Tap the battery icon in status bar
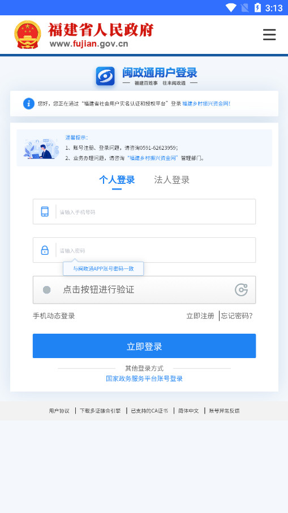The width and height of the screenshot is (288, 513). click(257, 8)
